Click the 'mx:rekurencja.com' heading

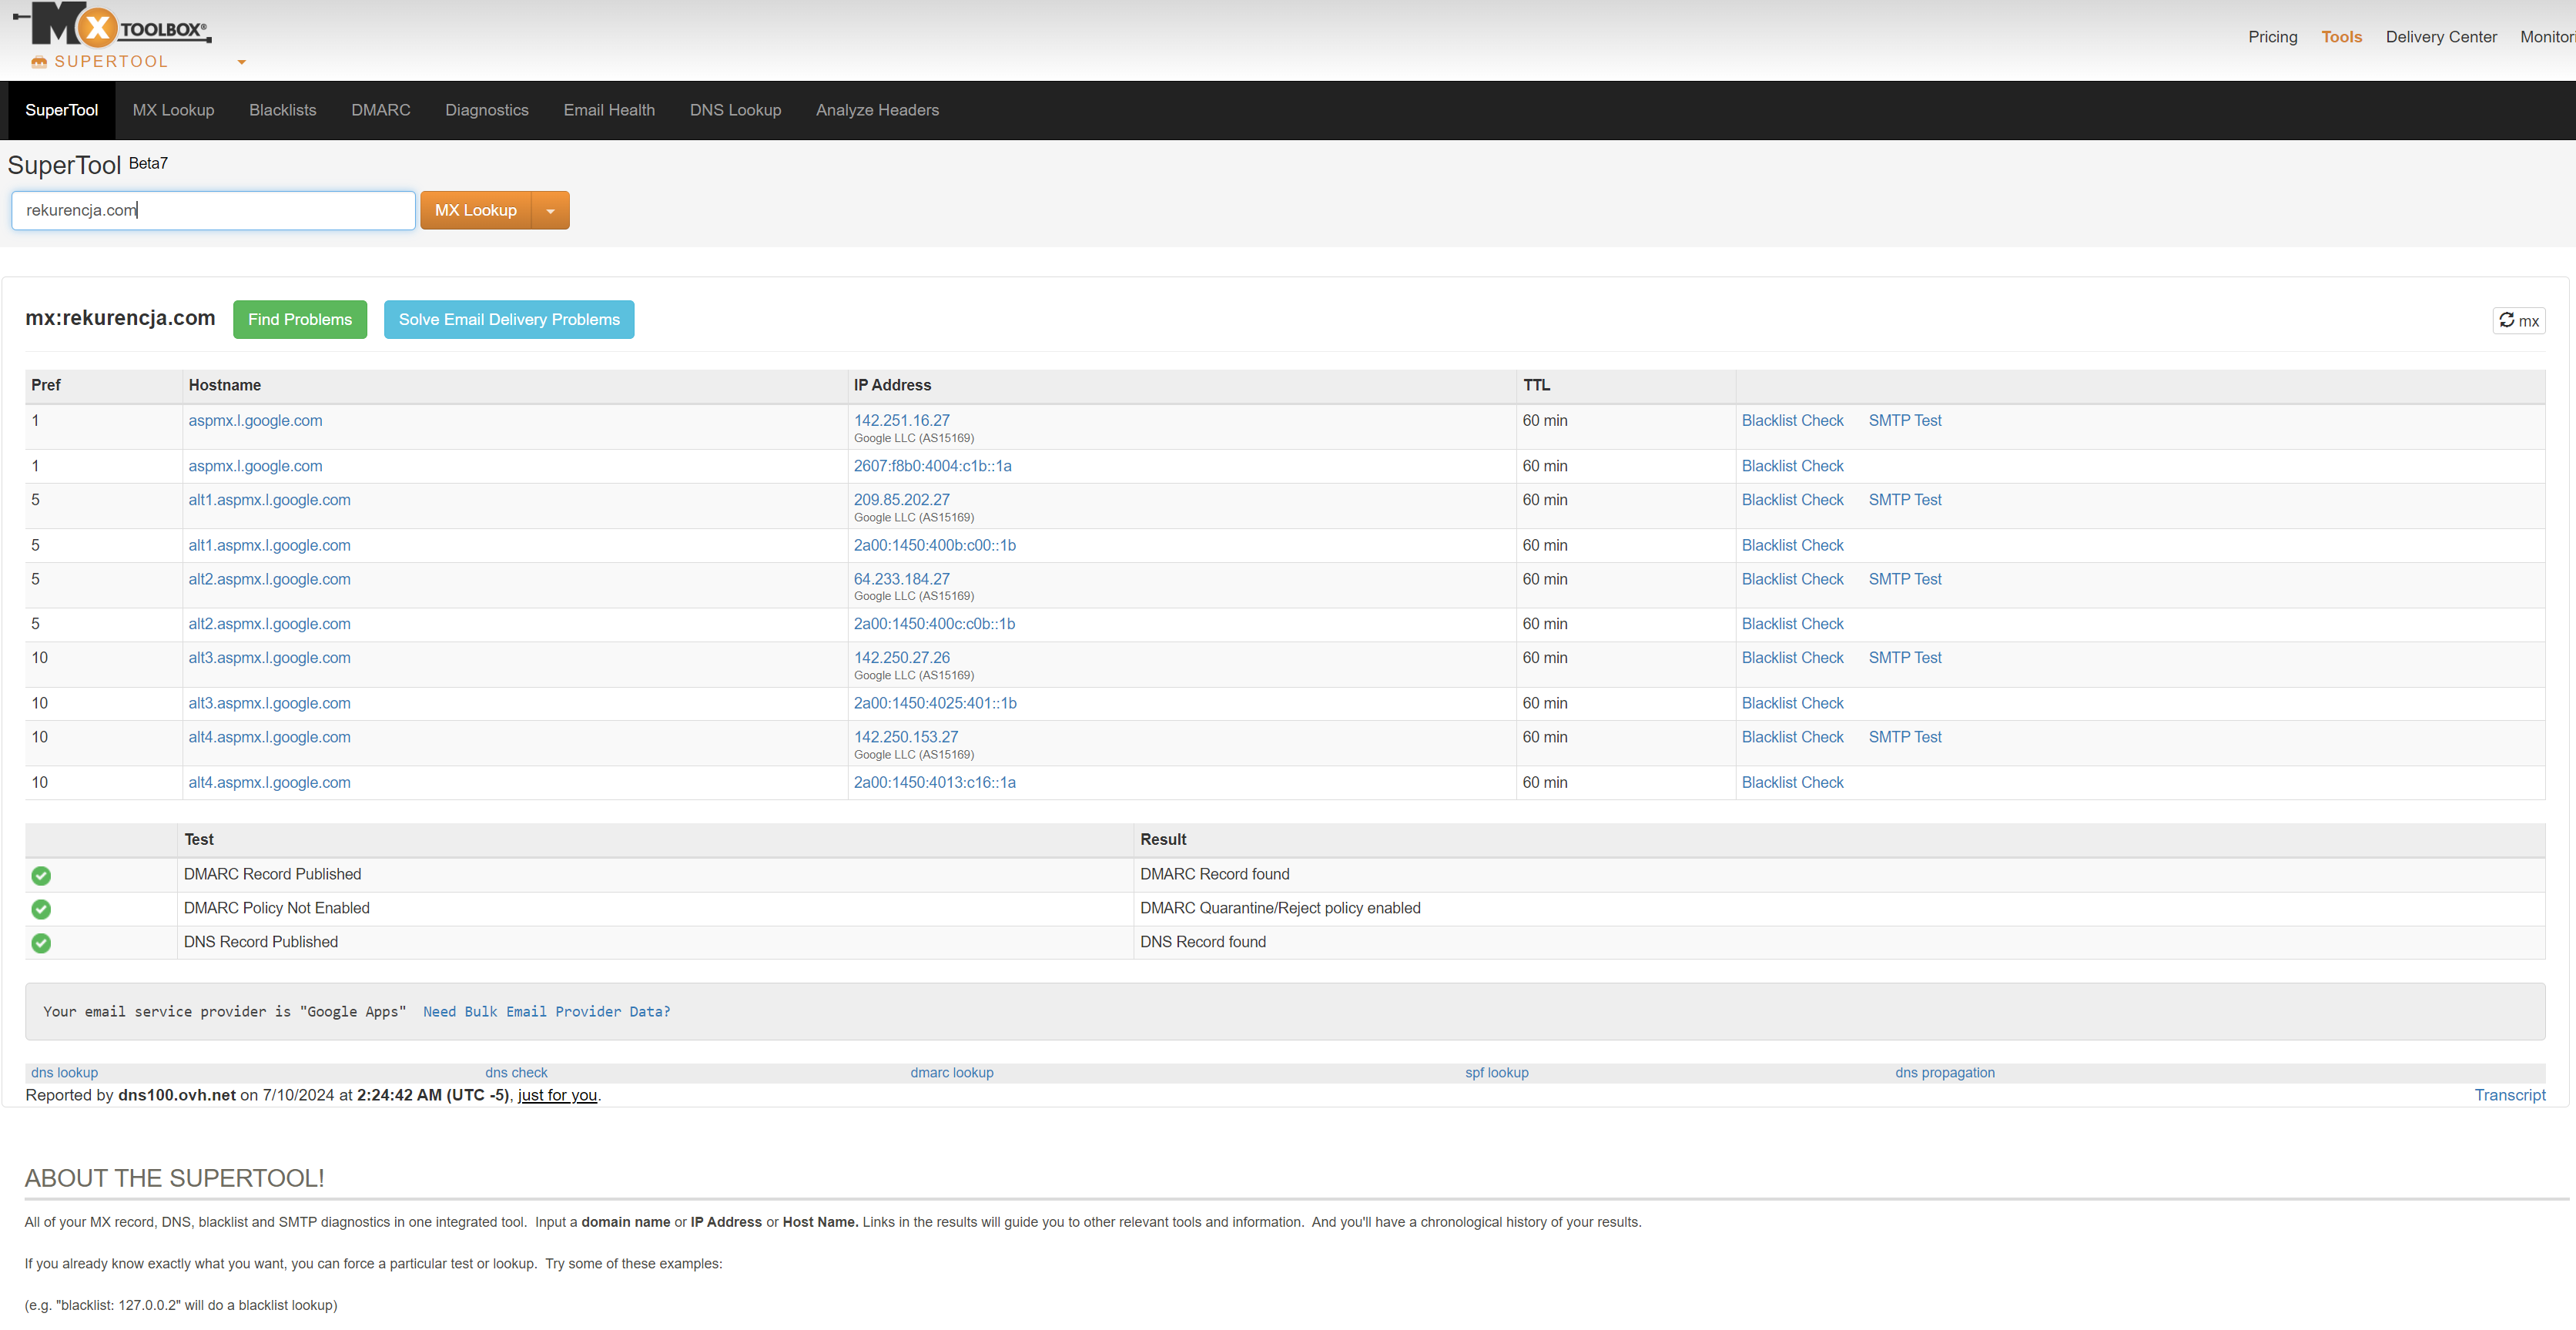[120, 319]
